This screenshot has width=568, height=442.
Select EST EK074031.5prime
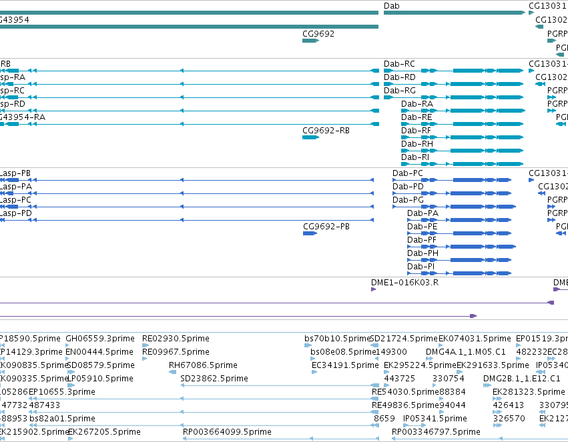(x=475, y=339)
